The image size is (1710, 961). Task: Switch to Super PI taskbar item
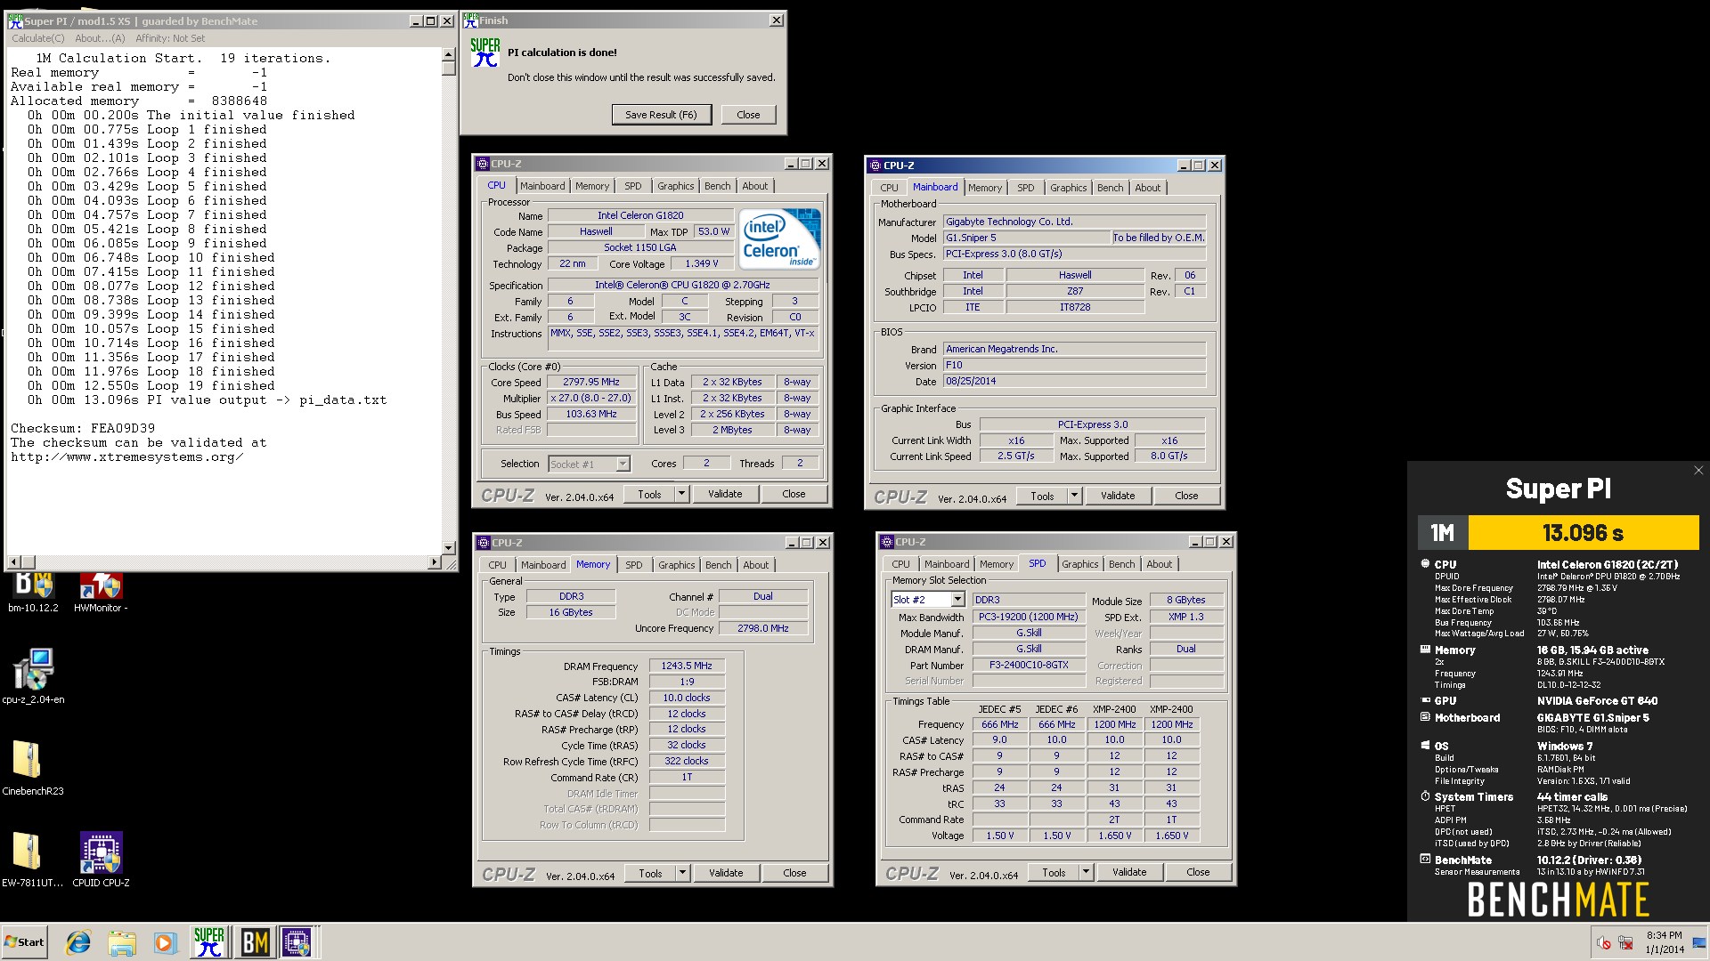[x=209, y=941]
